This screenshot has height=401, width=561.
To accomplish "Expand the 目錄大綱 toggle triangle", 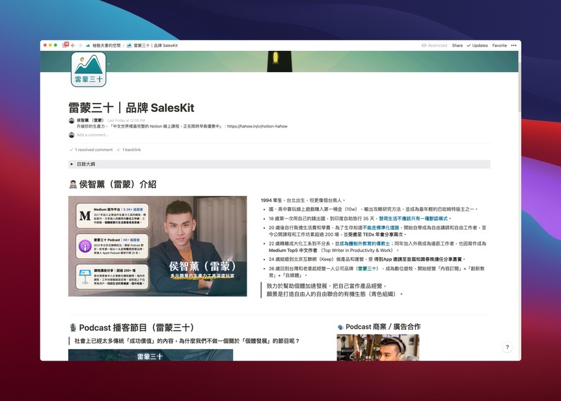I will click(72, 164).
